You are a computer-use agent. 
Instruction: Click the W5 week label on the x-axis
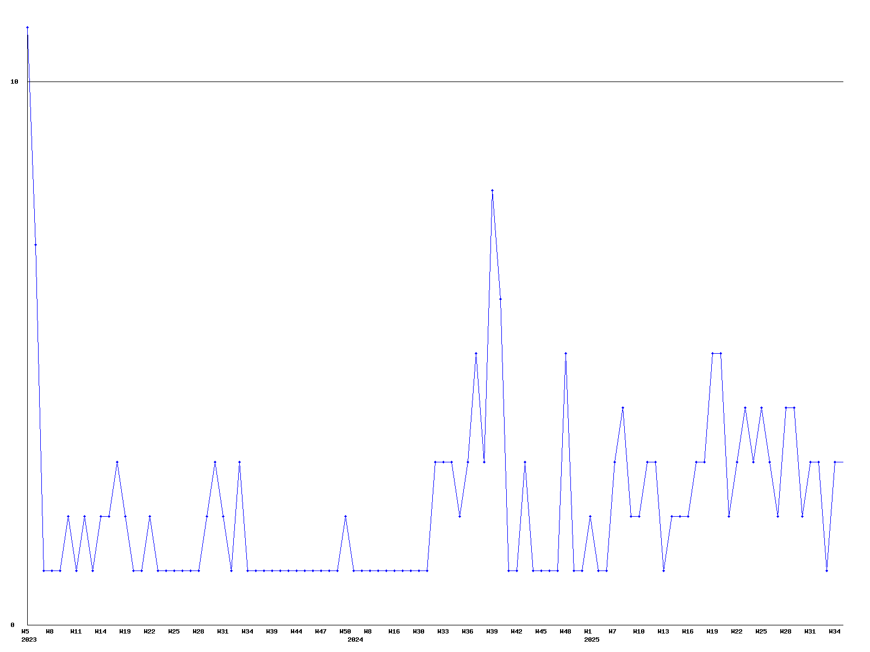tap(25, 631)
